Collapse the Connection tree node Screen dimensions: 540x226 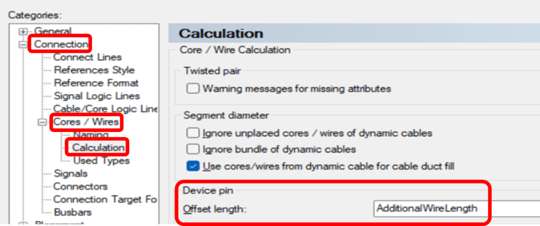(x=23, y=44)
